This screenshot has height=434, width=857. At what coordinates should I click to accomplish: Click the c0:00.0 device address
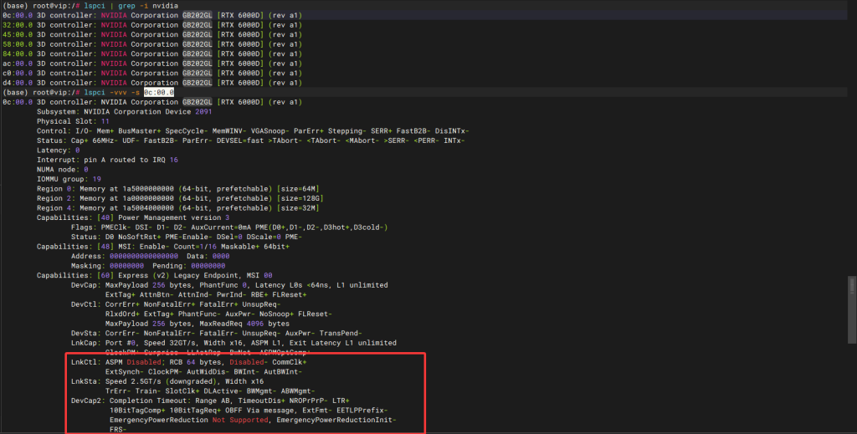[17, 73]
